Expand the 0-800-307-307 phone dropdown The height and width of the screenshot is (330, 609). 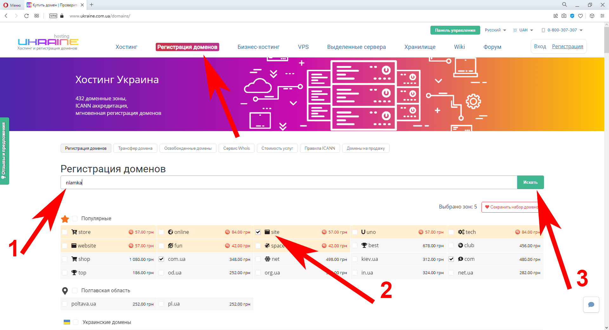(562, 30)
